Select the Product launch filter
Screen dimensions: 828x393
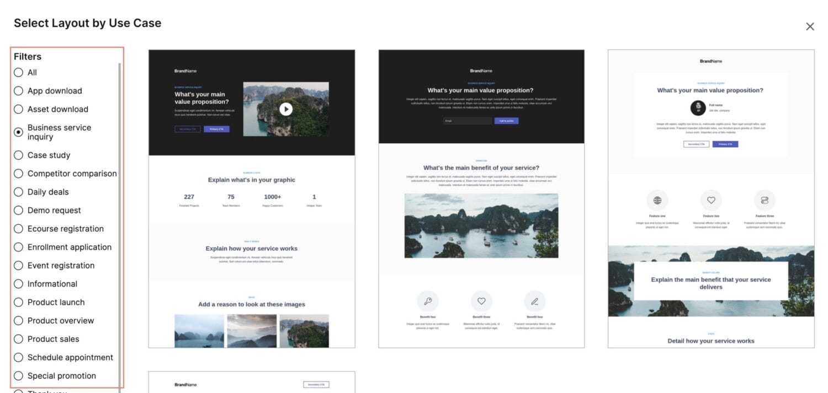click(19, 302)
